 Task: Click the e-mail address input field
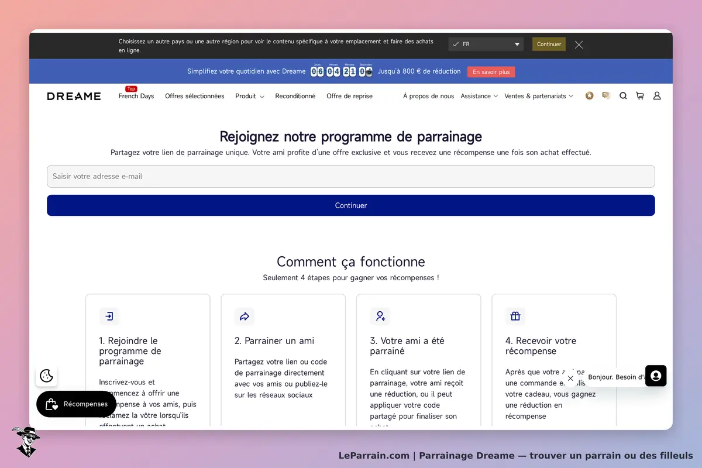tap(351, 176)
